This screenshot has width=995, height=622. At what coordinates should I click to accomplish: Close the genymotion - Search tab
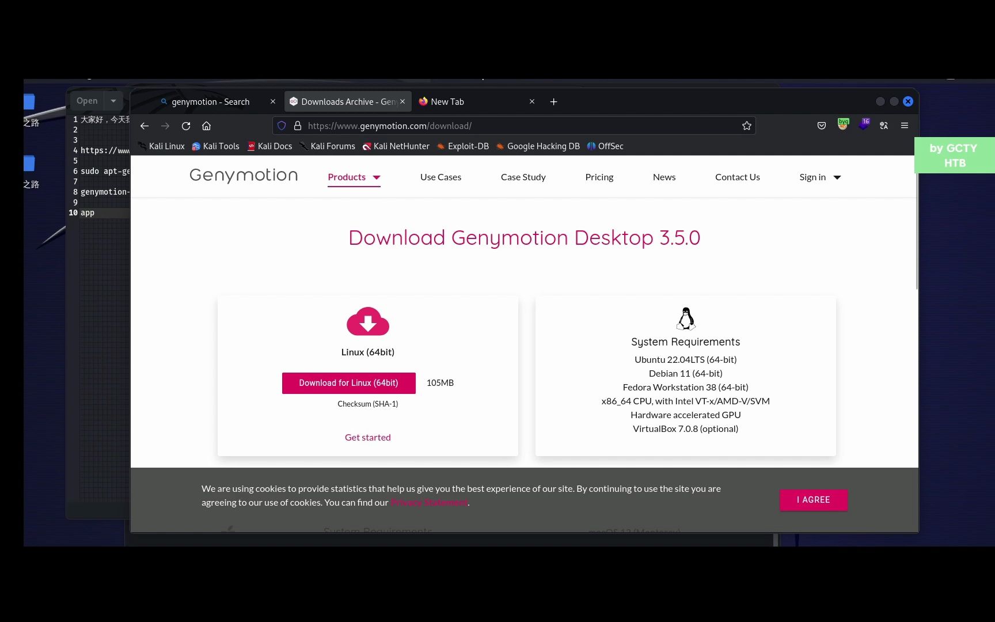click(x=273, y=101)
